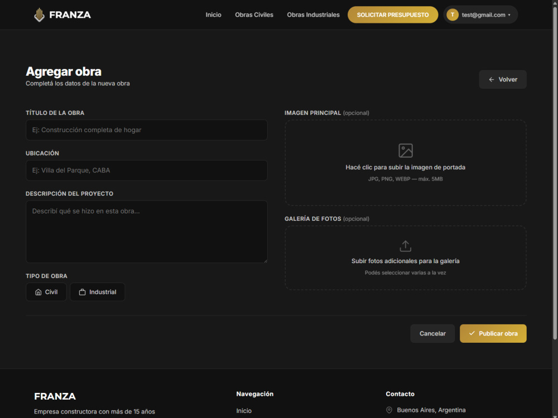Click the user avatar 'T' circle
Screen dimensions: 558x418
[453, 15]
